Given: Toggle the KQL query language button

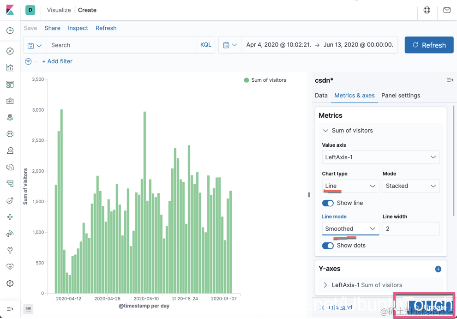Looking at the screenshot, I should point(206,45).
